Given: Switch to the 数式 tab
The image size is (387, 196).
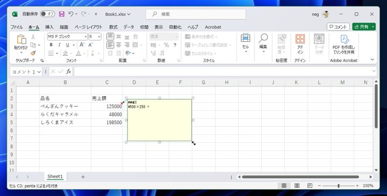Looking at the screenshot, I should click(x=113, y=27).
